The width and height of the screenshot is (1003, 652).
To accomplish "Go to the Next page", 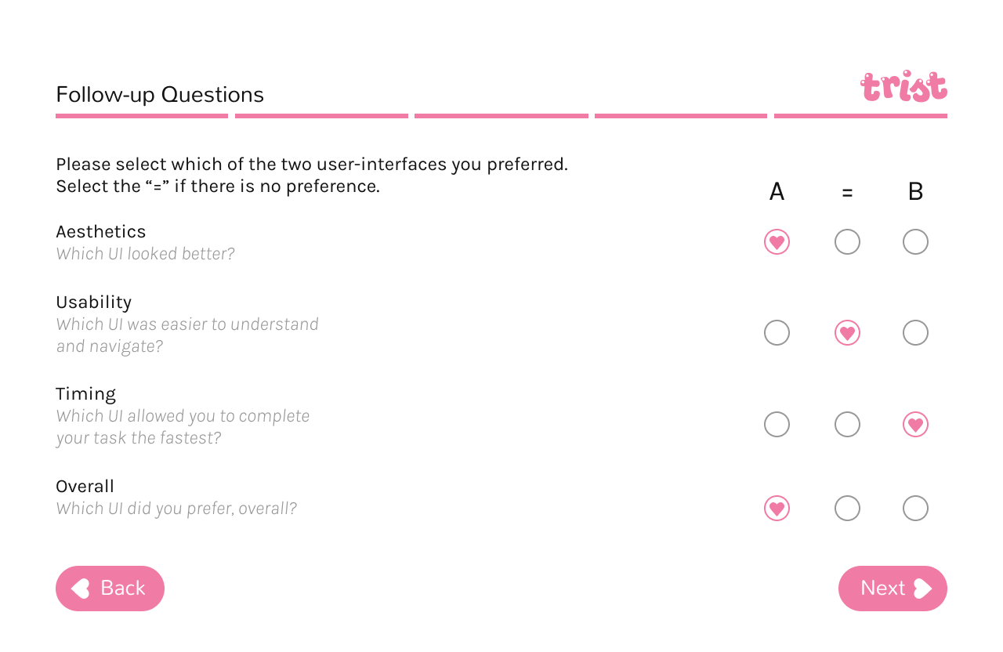I will tap(893, 589).
